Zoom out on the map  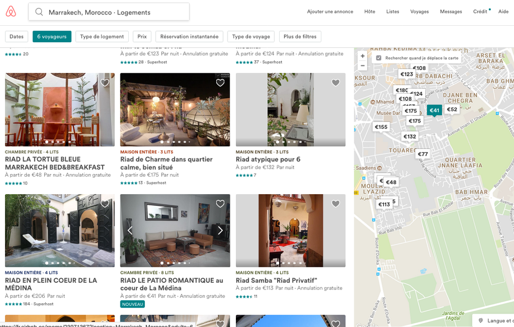click(x=363, y=65)
